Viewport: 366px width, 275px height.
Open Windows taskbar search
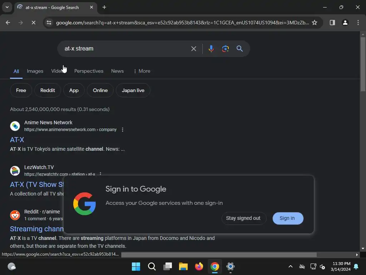coord(152,266)
